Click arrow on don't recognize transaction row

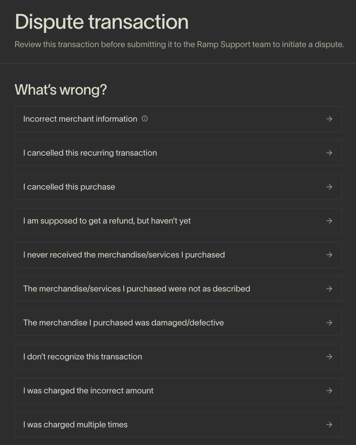point(329,357)
